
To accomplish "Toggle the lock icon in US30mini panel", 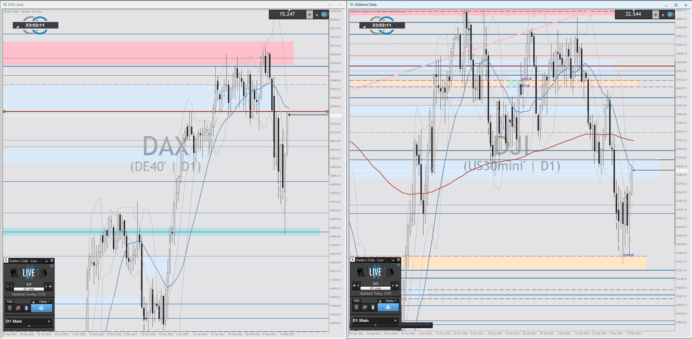I will [380, 301].
